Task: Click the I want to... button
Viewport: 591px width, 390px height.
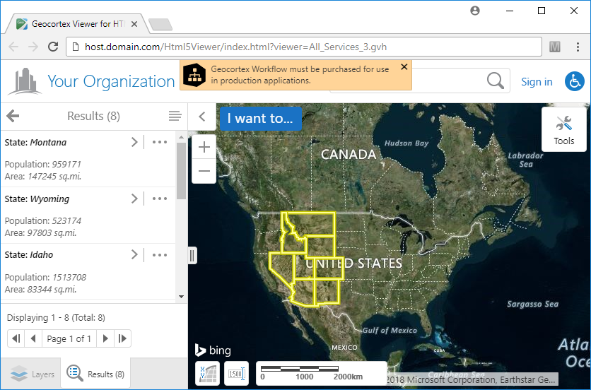Action: click(260, 119)
